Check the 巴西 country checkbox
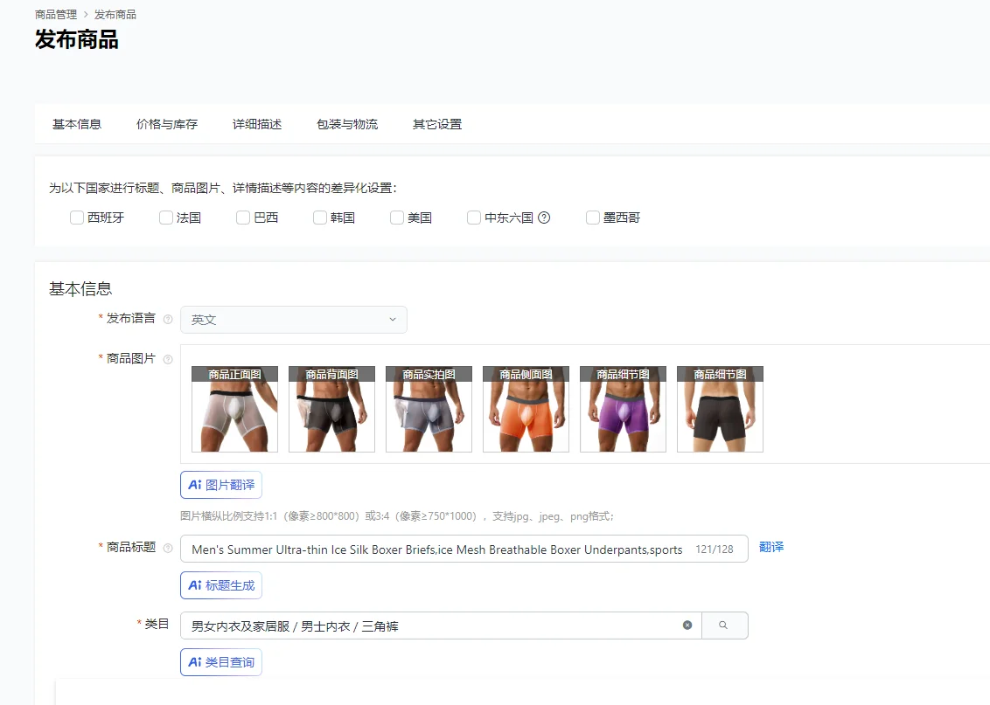Viewport: 990px width, 705px height. (243, 218)
